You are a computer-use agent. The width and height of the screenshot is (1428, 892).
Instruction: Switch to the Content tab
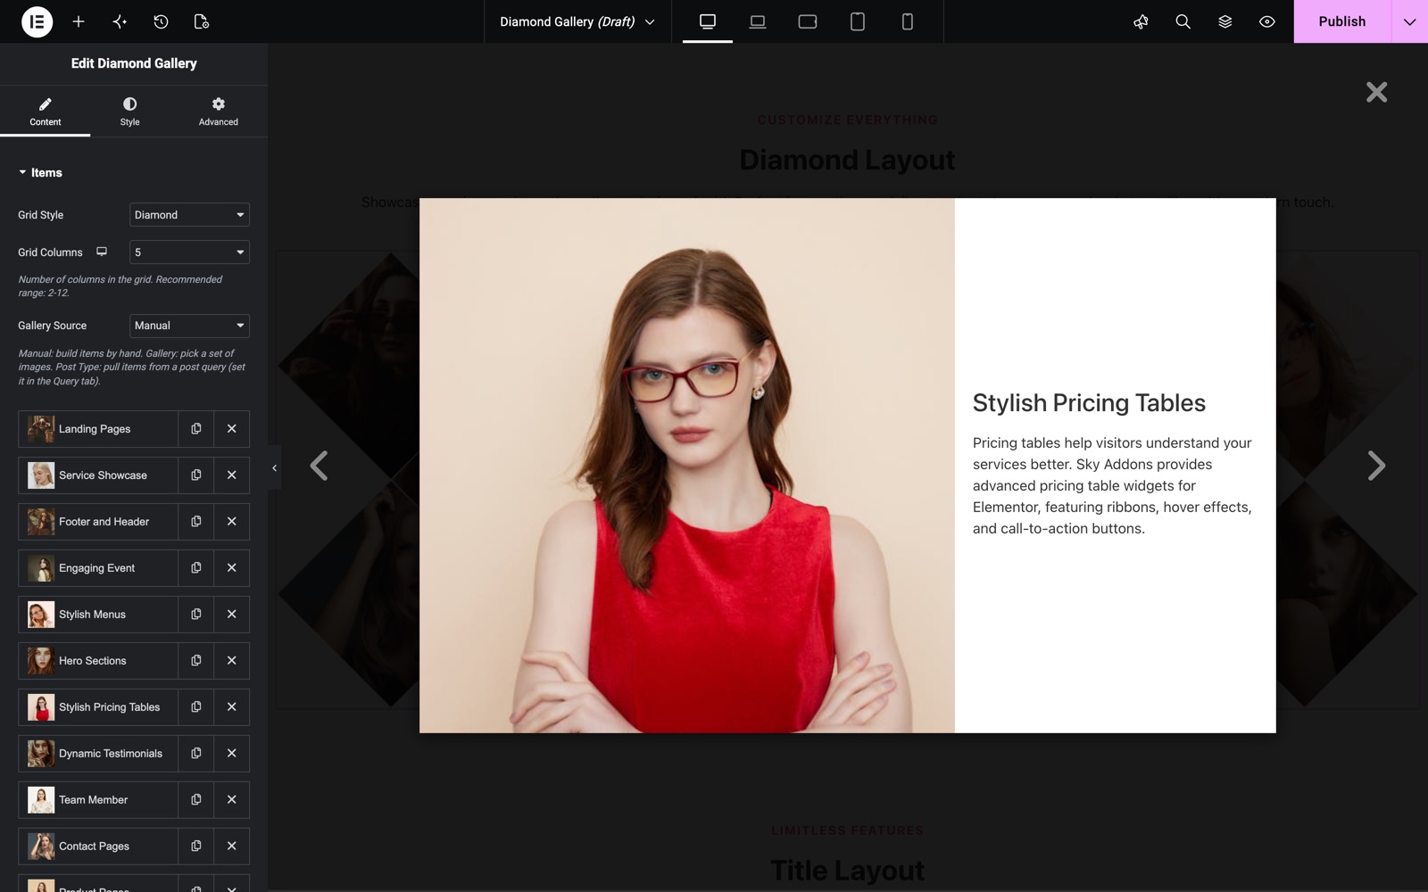tap(46, 111)
